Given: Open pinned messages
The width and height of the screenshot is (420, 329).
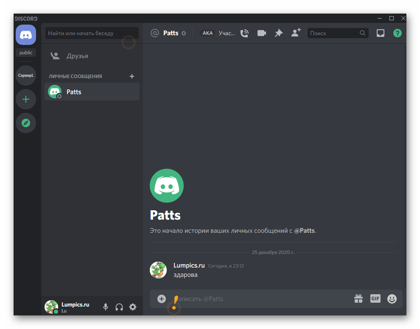Looking at the screenshot, I should (x=278, y=33).
